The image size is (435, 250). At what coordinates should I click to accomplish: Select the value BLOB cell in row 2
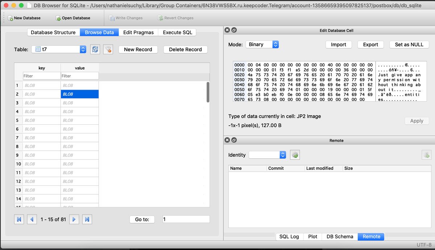(80, 94)
